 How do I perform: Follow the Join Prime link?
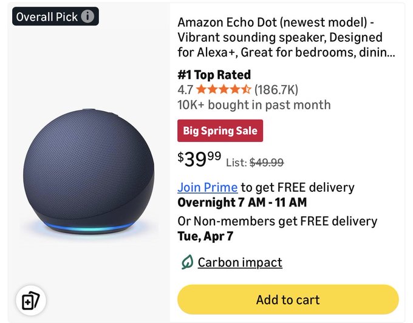[x=207, y=188]
